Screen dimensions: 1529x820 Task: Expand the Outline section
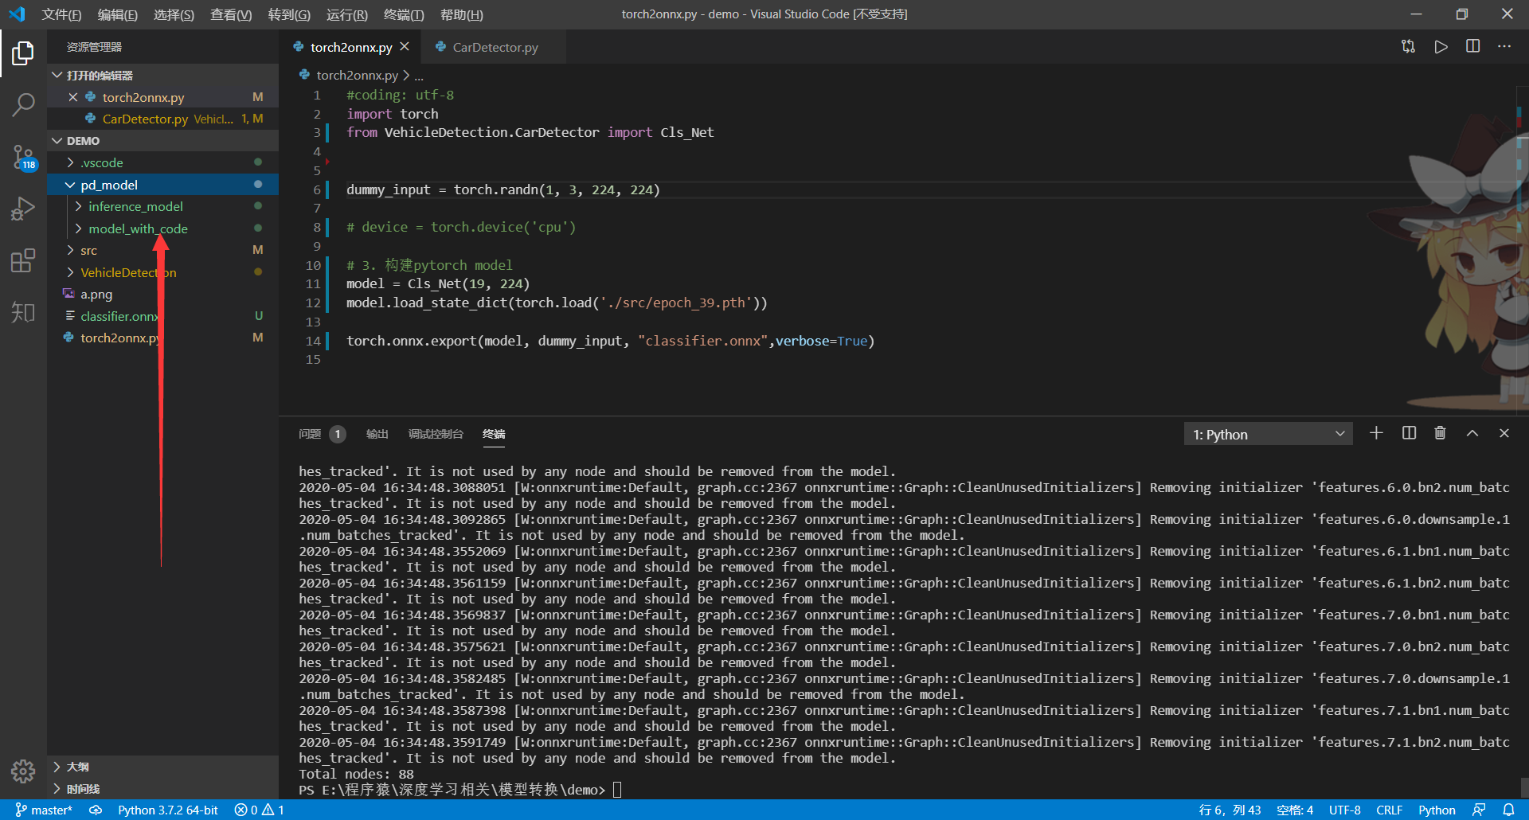click(162, 767)
